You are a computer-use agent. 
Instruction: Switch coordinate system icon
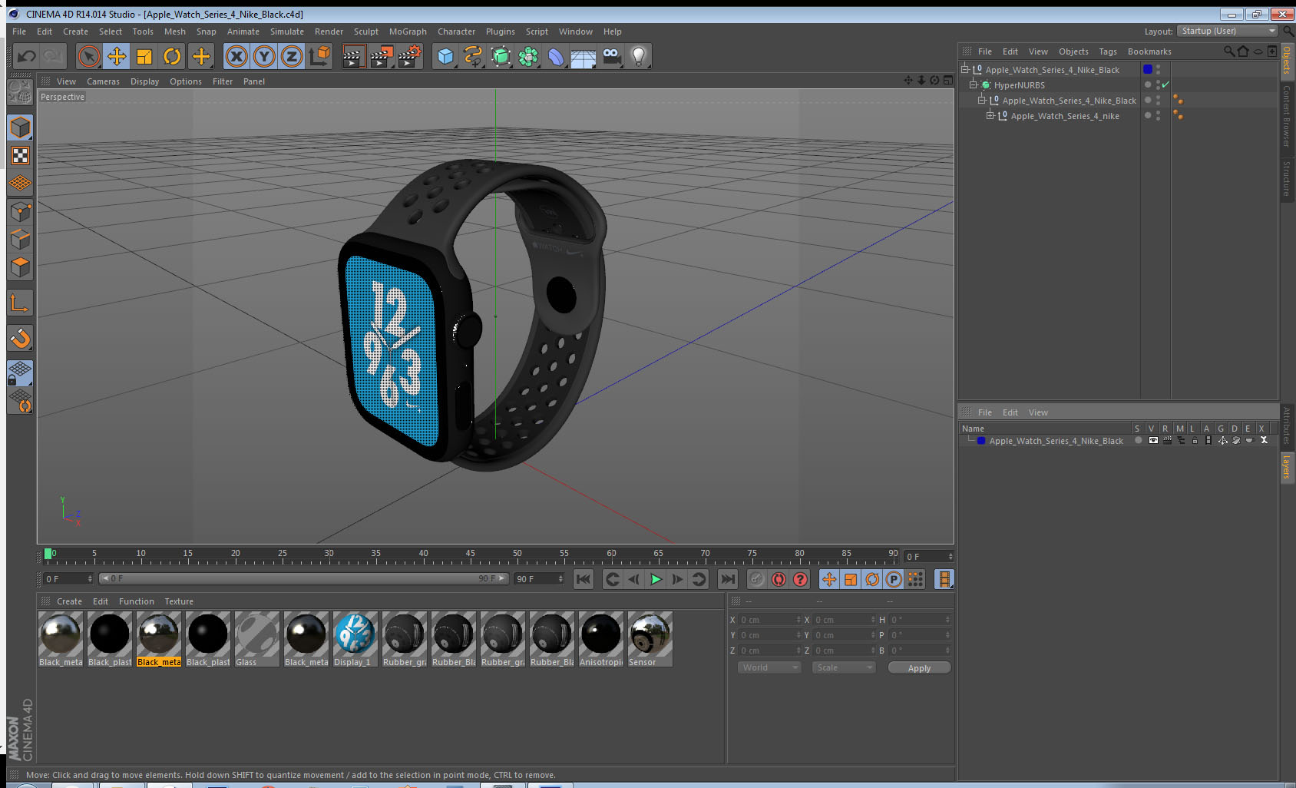(319, 56)
